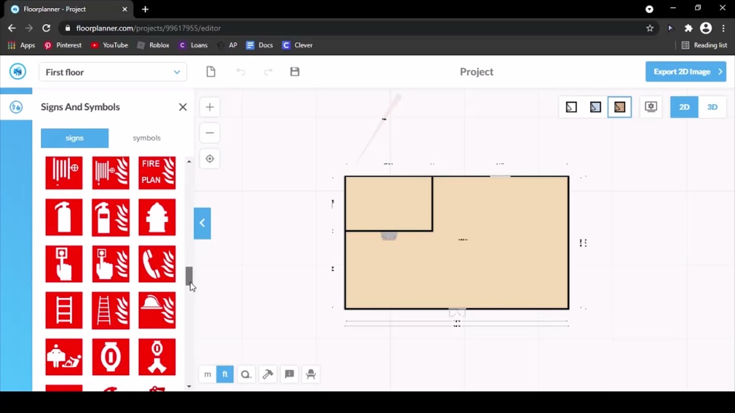The width and height of the screenshot is (735, 413).
Task: Click the Floorplanner logo icon
Action: point(18,72)
